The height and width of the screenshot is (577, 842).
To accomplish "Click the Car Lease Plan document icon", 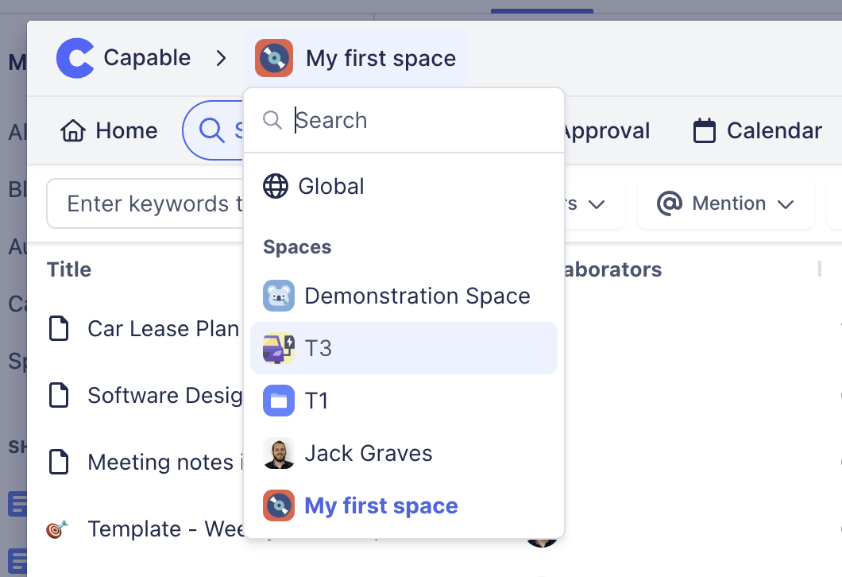I will [x=60, y=328].
